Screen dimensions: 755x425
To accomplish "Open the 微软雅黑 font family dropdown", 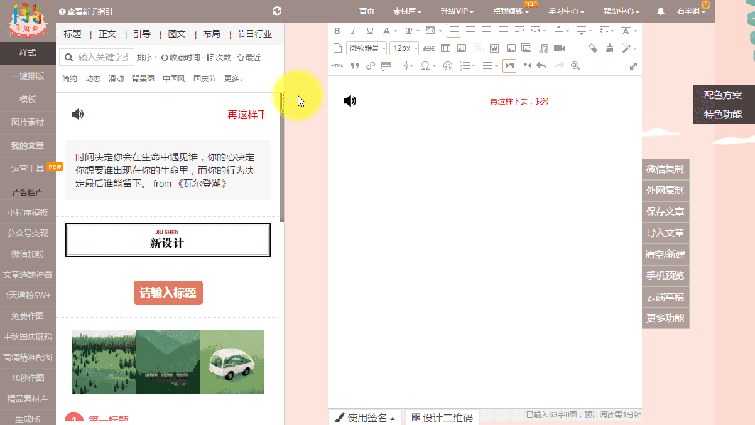I will [366, 48].
